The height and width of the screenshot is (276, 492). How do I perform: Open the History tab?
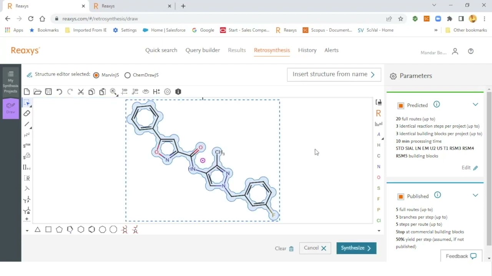[x=307, y=50]
